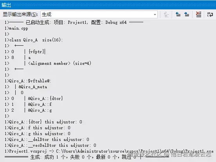The height and width of the screenshot is (162, 216).
Task: Go to previous message in output
Action: click(178, 14)
